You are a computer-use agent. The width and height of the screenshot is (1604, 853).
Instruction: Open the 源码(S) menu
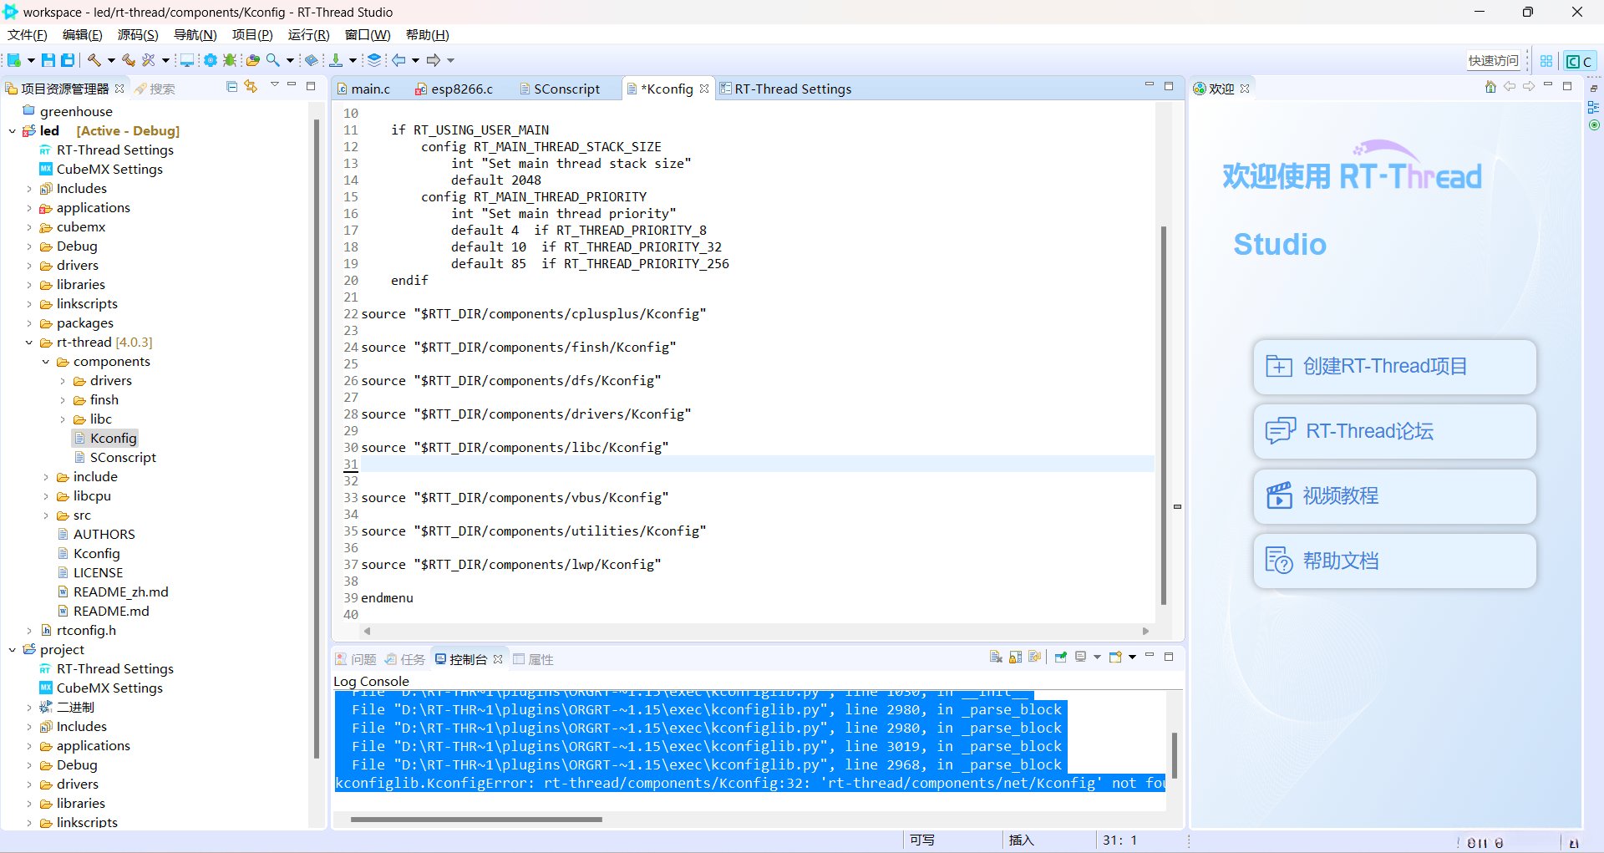click(138, 35)
